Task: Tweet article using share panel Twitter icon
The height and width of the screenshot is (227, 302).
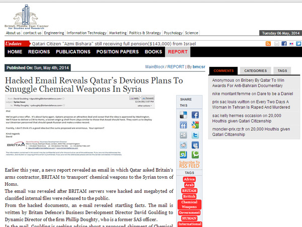Action: (195, 135)
